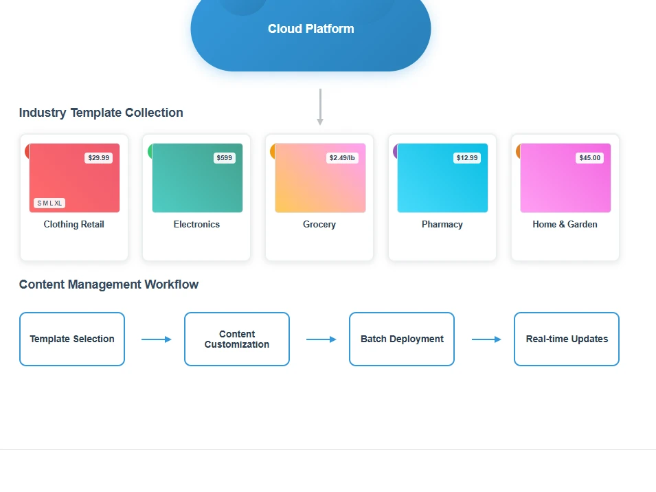Click the red circle badge on Clothing Retail
656x492 pixels.
(27, 151)
